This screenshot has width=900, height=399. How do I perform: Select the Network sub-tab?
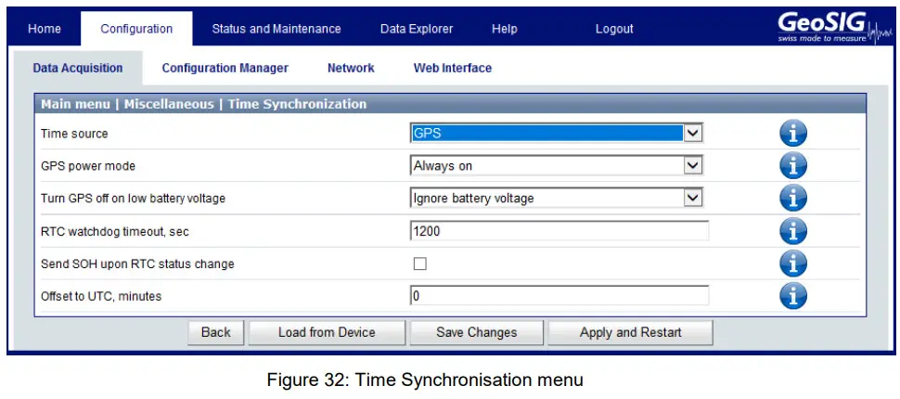point(351,68)
